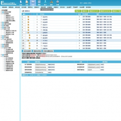Click the green 刷新首页 button
121x121 pixels.
[x=85, y=11]
